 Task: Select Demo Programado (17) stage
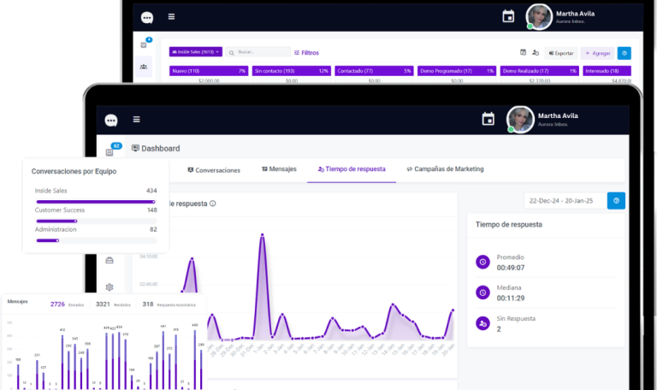[x=457, y=71]
